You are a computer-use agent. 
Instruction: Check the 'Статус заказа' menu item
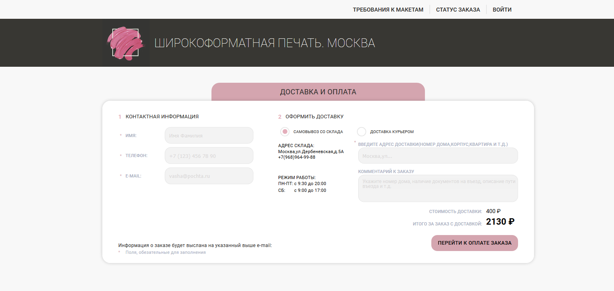458,9
